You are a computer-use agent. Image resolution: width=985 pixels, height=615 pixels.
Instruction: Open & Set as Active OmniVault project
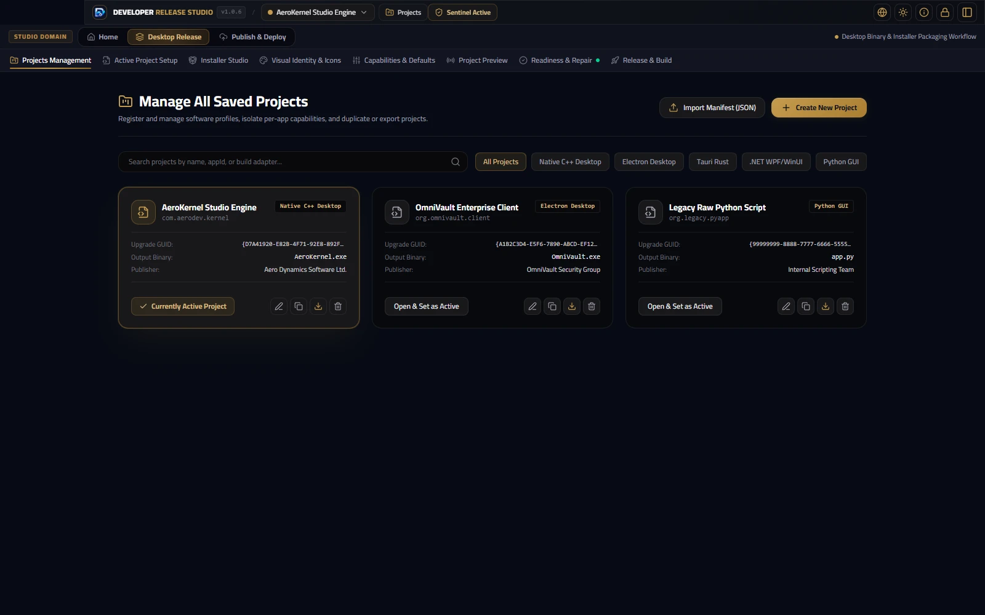click(427, 306)
